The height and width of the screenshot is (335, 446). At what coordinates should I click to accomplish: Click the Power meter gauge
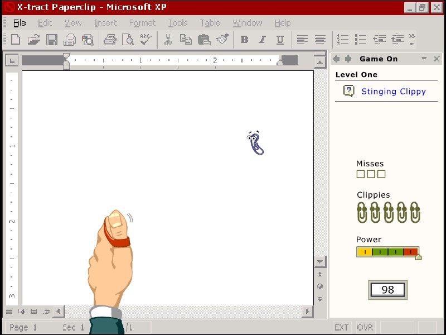pyautogui.click(x=387, y=252)
